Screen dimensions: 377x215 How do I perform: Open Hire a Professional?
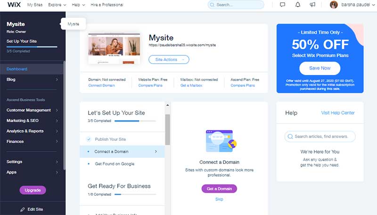(x=107, y=5)
